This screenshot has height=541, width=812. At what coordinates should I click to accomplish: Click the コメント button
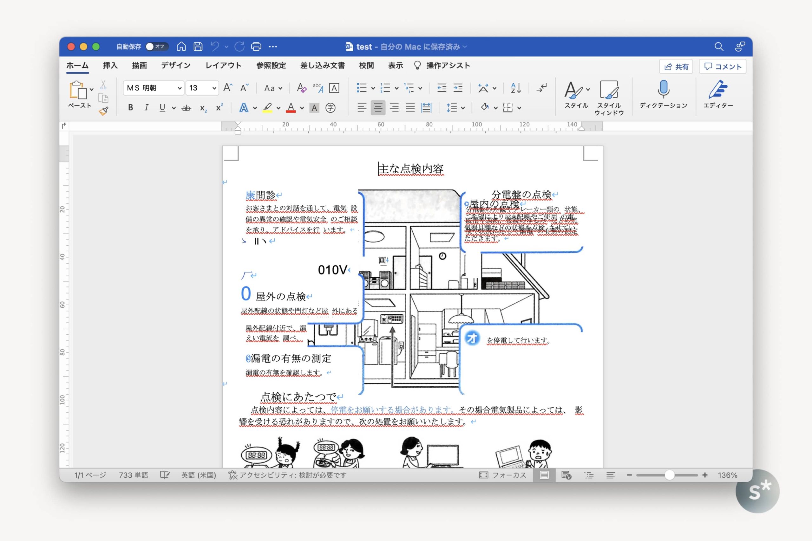723,67
